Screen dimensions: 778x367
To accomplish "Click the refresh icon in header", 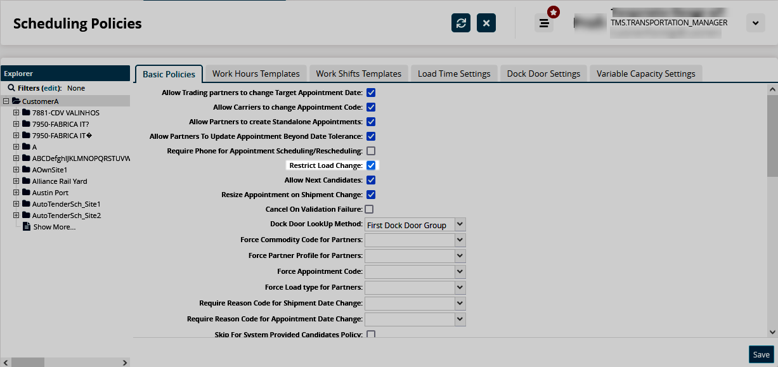I will pos(461,23).
